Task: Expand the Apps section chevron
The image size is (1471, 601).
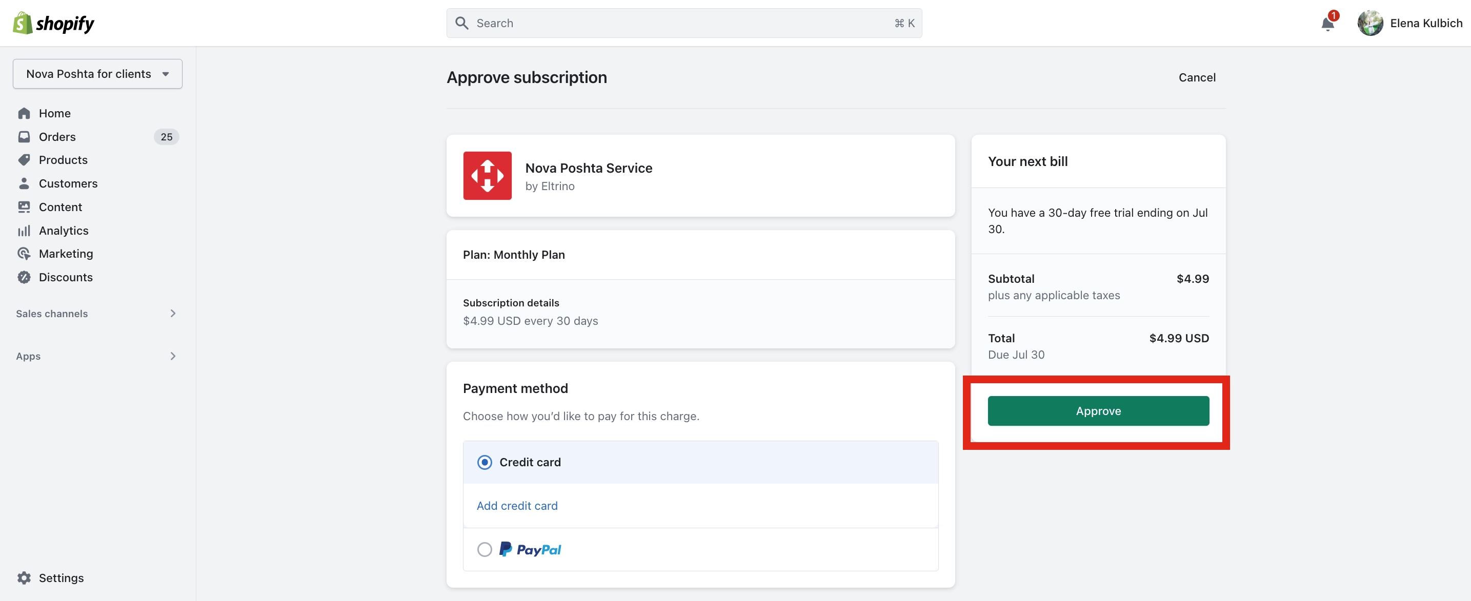Action: pos(173,356)
